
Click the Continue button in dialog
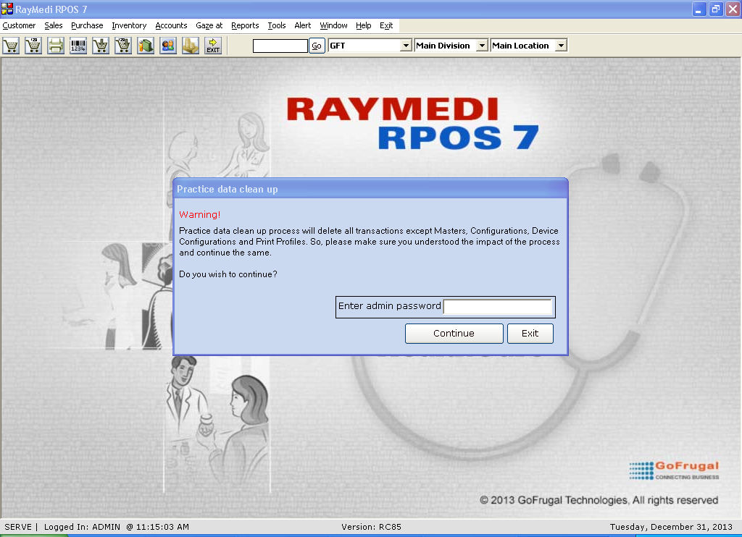[454, 333]
